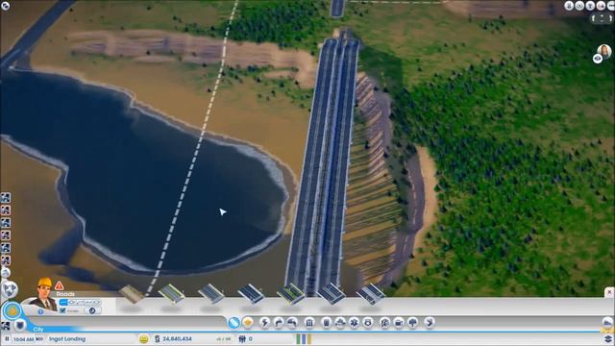Close the roads palette with the X button
This screenshot has width=615, height=346.
609,292
